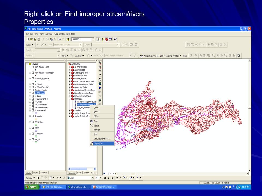Select the Zoom Out tool
This screenshot has width=262, height=196.
coord(100,67)
